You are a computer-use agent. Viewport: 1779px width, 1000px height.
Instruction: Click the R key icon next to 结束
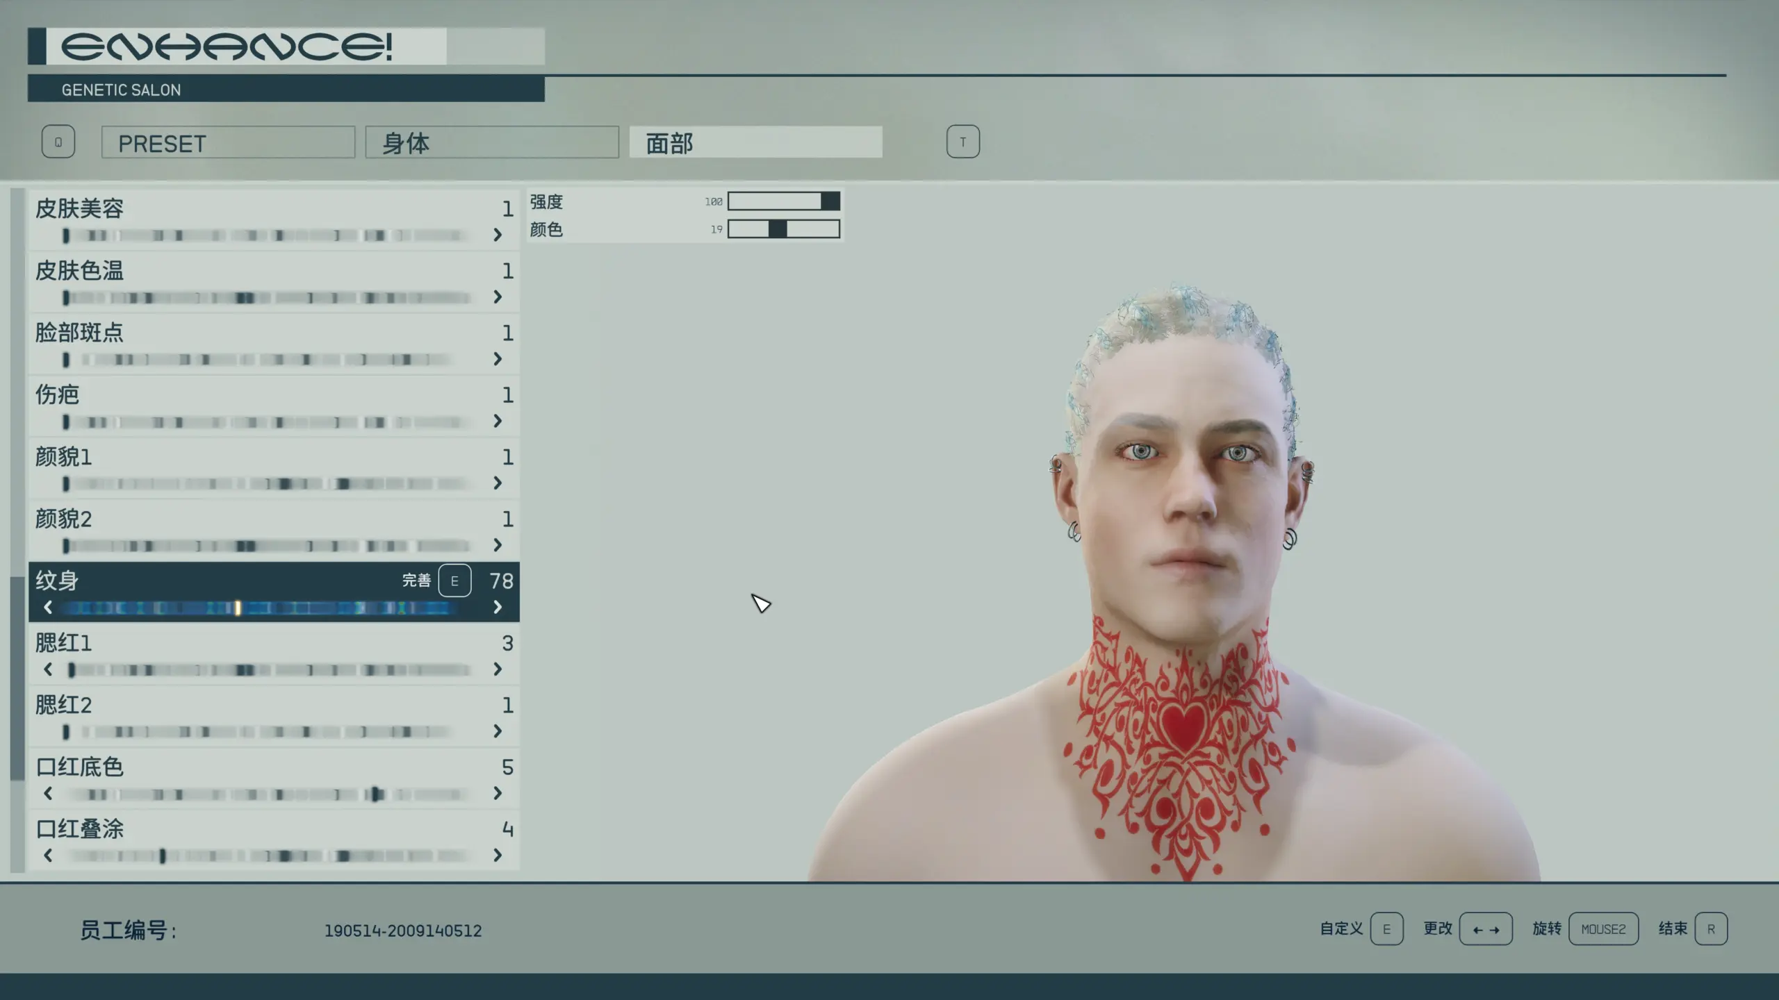pyautogui.click(x=1711, y=929)
